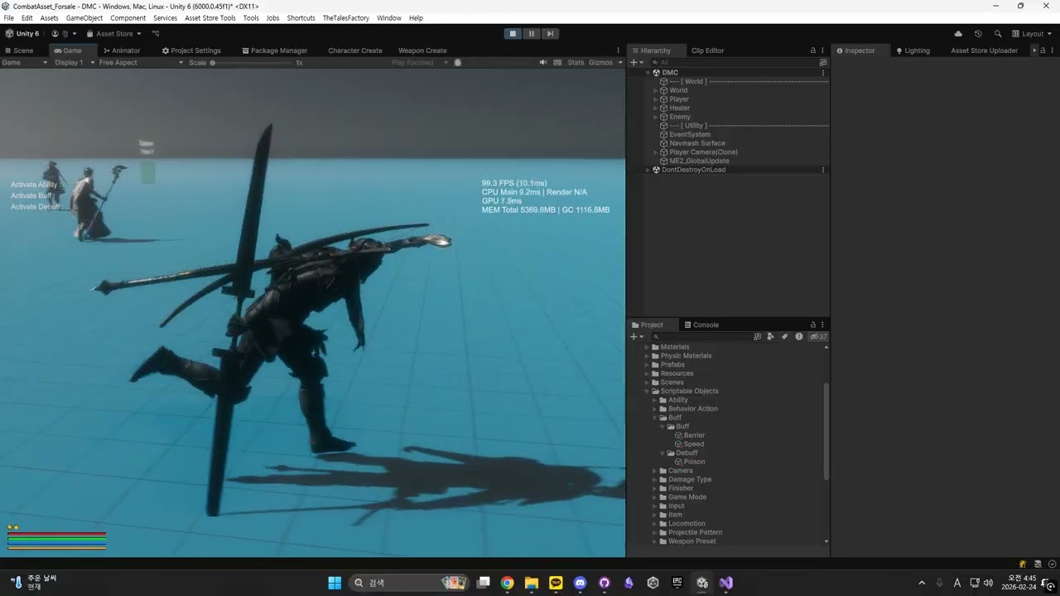Click the version control icon in toolbar
This screenshot has height=596, width=1060.
click(x=155, y=34)
